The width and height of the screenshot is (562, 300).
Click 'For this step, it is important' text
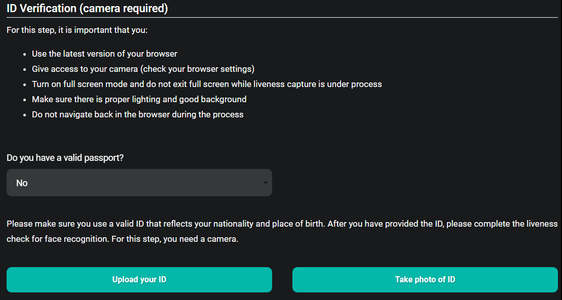pos(77,30)
